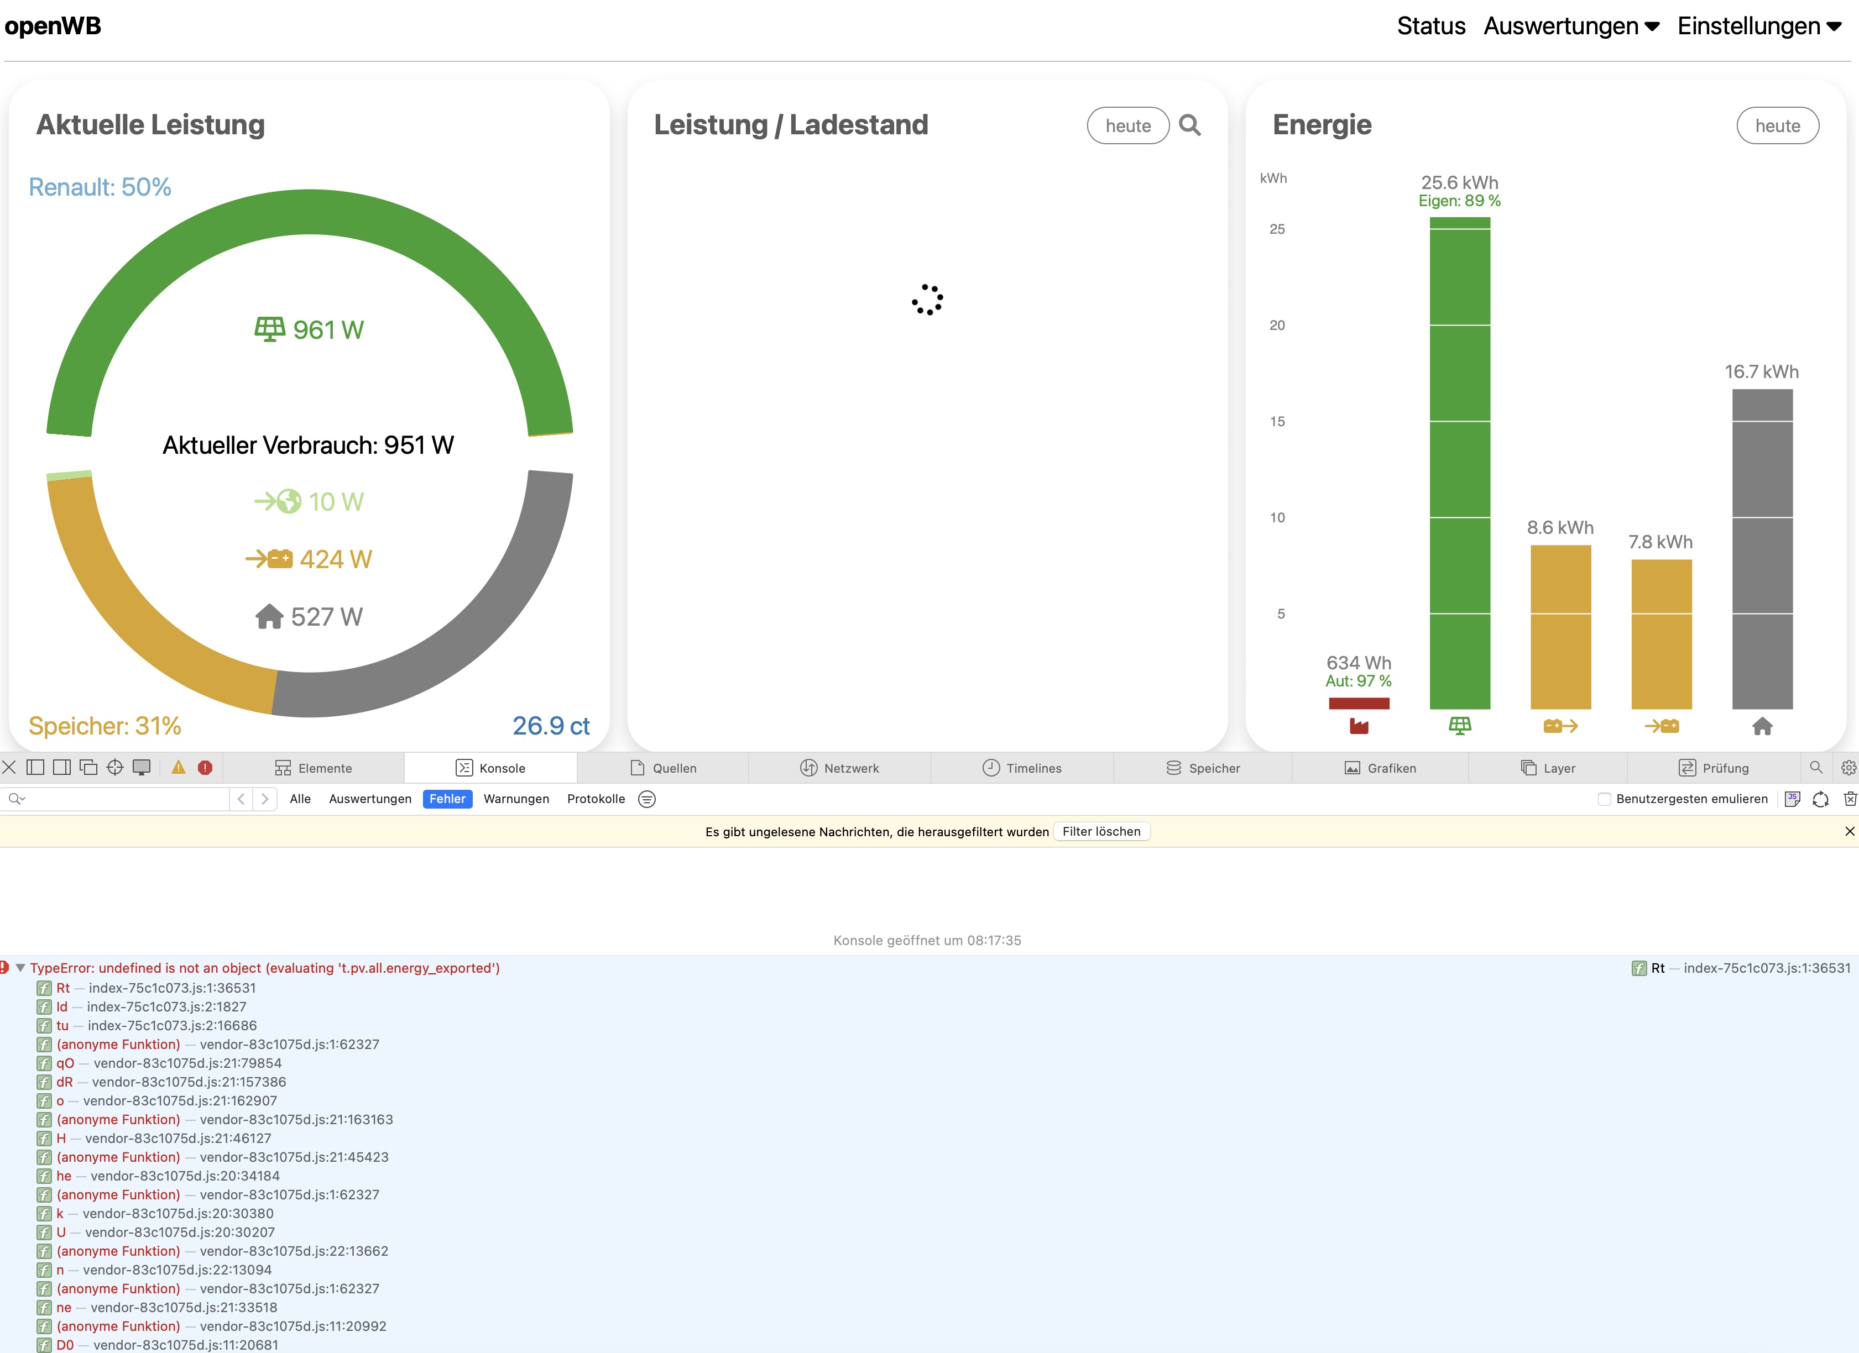The height and width of the screenshot is (1353, 1859).
Task: Click the Filter löschen button
Action: click(1101, 831)
